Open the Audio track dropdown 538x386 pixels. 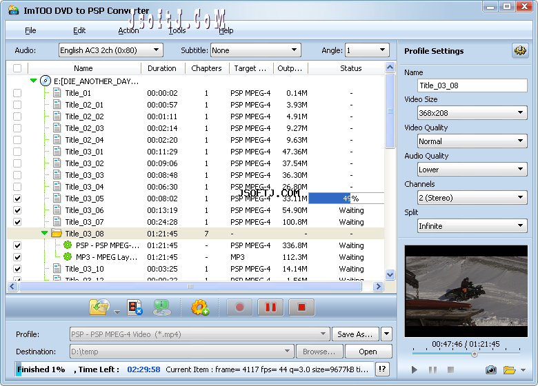pyautogui.click(x=111, y=50)
